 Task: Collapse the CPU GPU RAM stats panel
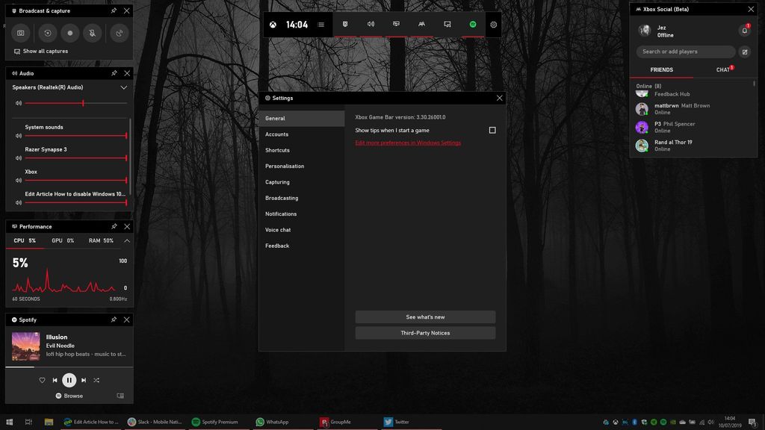[126, 240]
